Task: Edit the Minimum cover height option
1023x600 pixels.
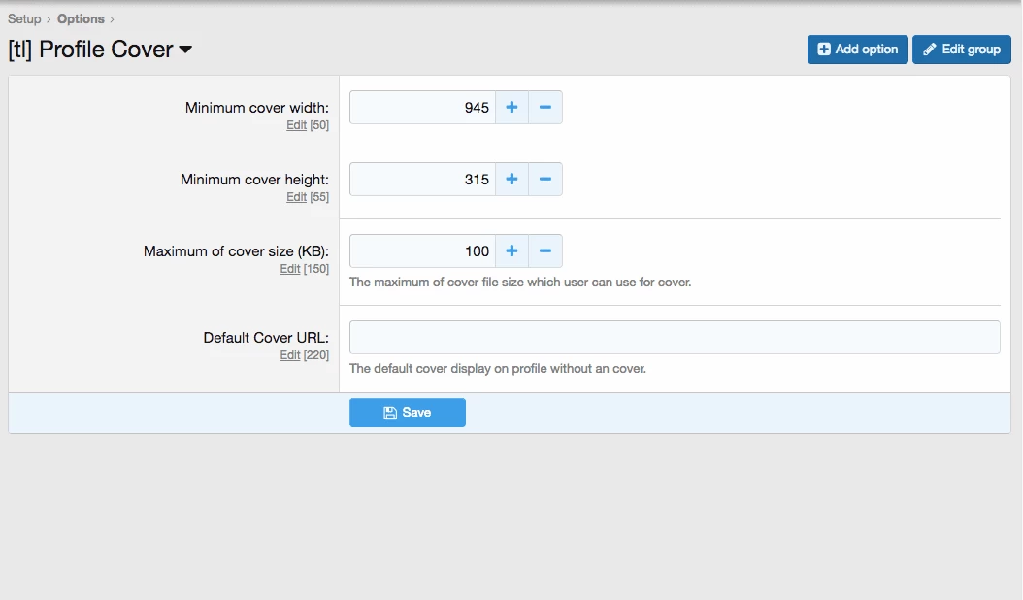Action: 296,196
